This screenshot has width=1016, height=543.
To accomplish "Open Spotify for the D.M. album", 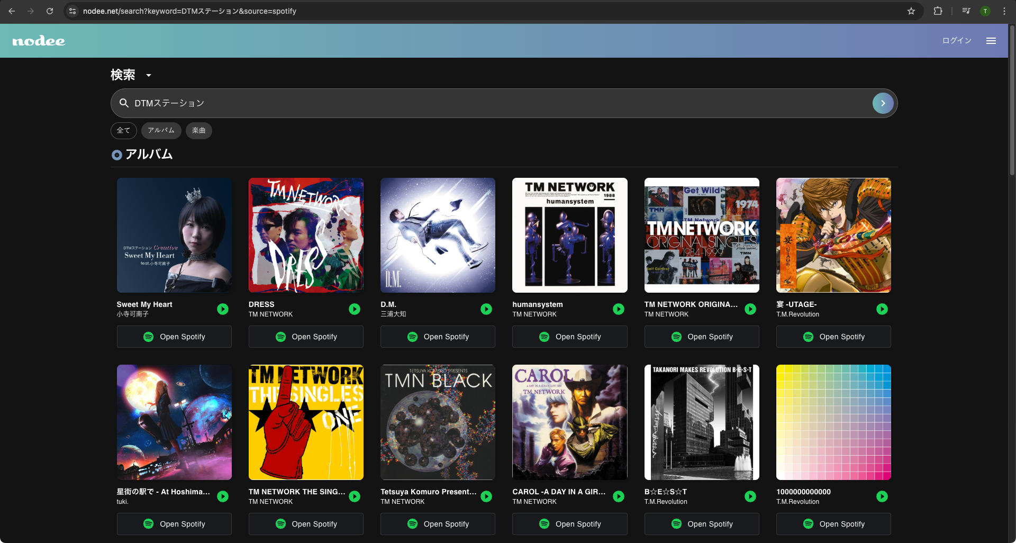I will tap(438, 337).
